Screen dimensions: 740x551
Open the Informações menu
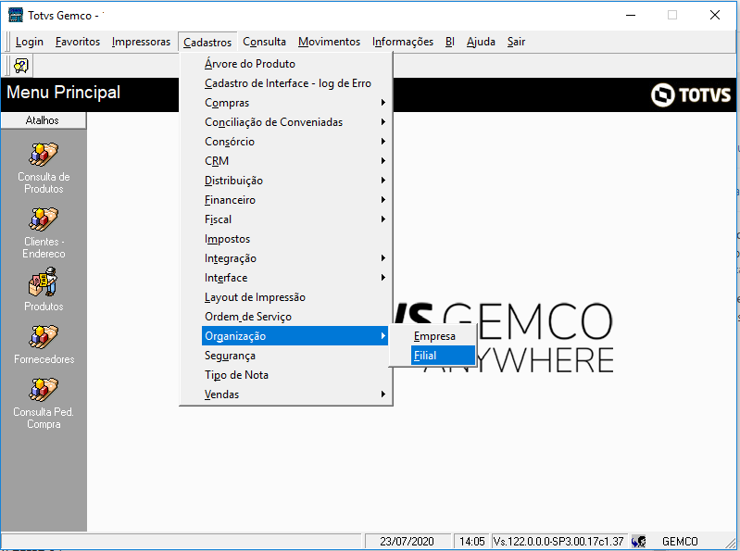coord(403,42)
